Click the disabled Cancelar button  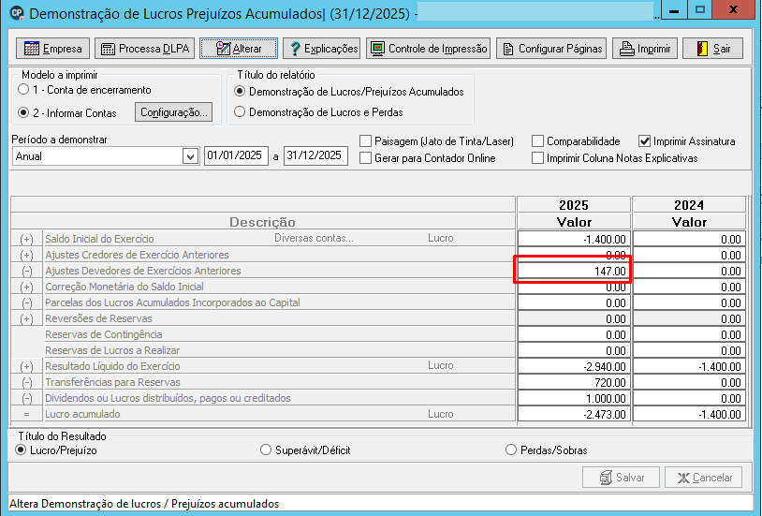(703, 478)
